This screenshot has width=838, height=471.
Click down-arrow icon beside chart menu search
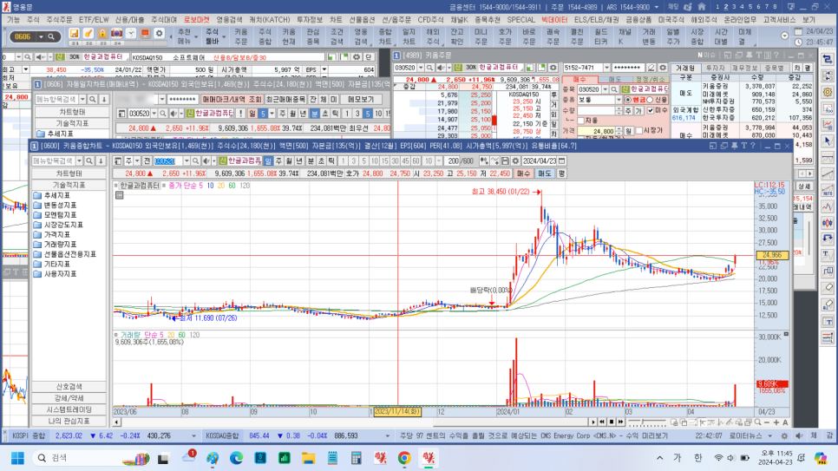coord(101,161)
